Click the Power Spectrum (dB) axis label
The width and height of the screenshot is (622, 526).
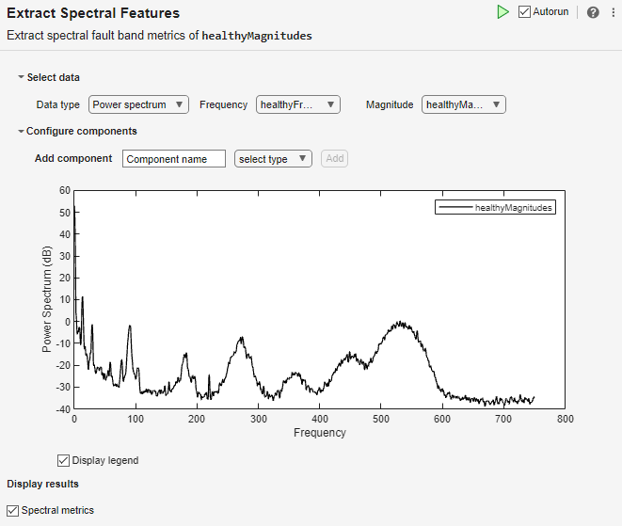[47, 299]
